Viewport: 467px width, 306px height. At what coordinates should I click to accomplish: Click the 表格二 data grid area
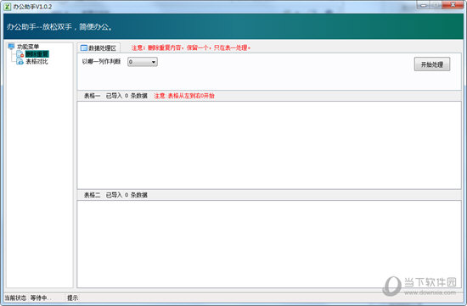click(269, 244)
